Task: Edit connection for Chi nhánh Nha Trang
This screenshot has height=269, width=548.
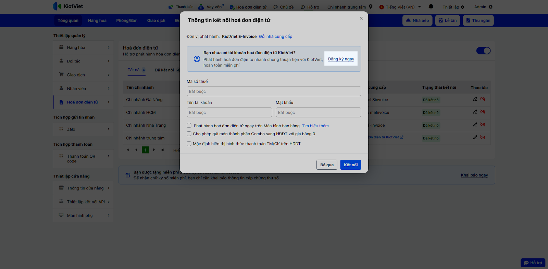Action: (x=475, y=125)
